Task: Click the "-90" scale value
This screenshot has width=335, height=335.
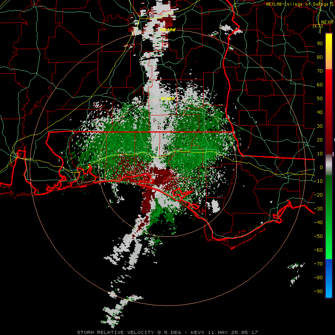Action: point(318,291)
